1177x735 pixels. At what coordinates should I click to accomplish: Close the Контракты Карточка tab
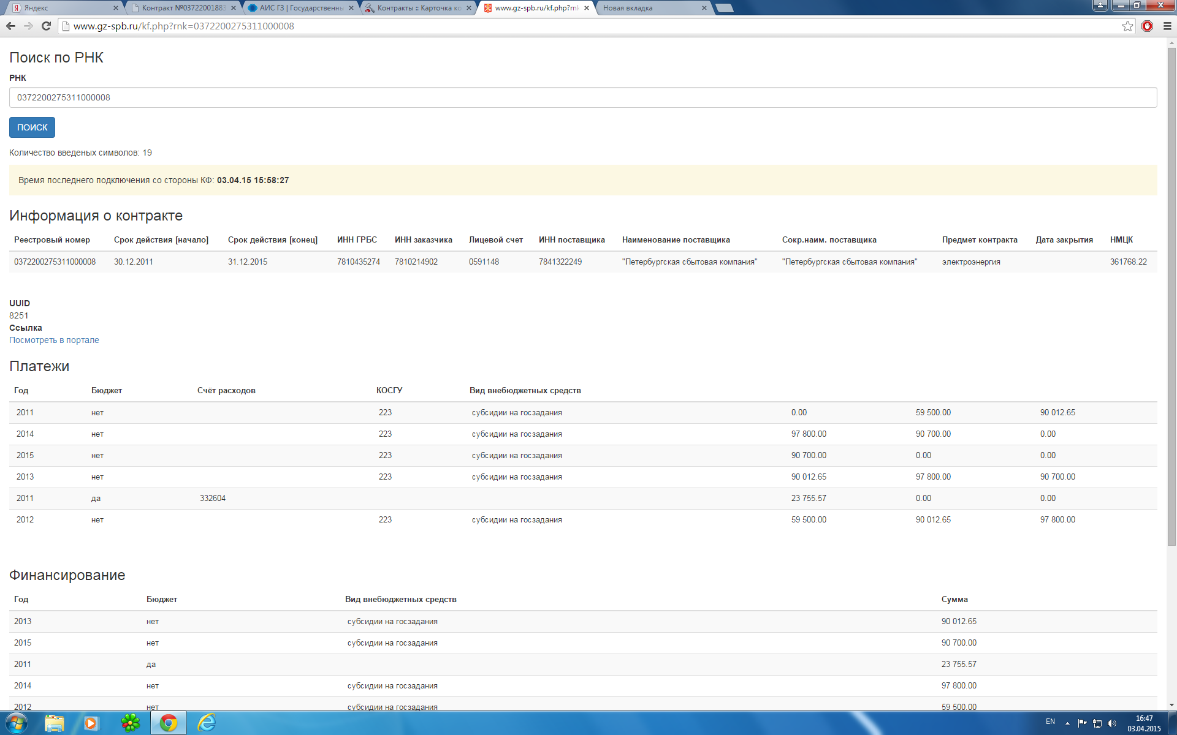click(469, 8)
